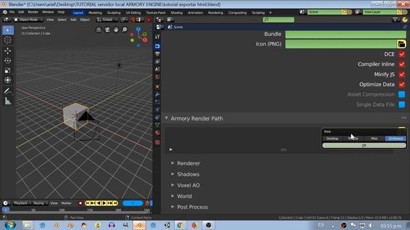Toggle the Compiler Inline checkbox
Screen dimensions: 410x230
tap(402, 64)
